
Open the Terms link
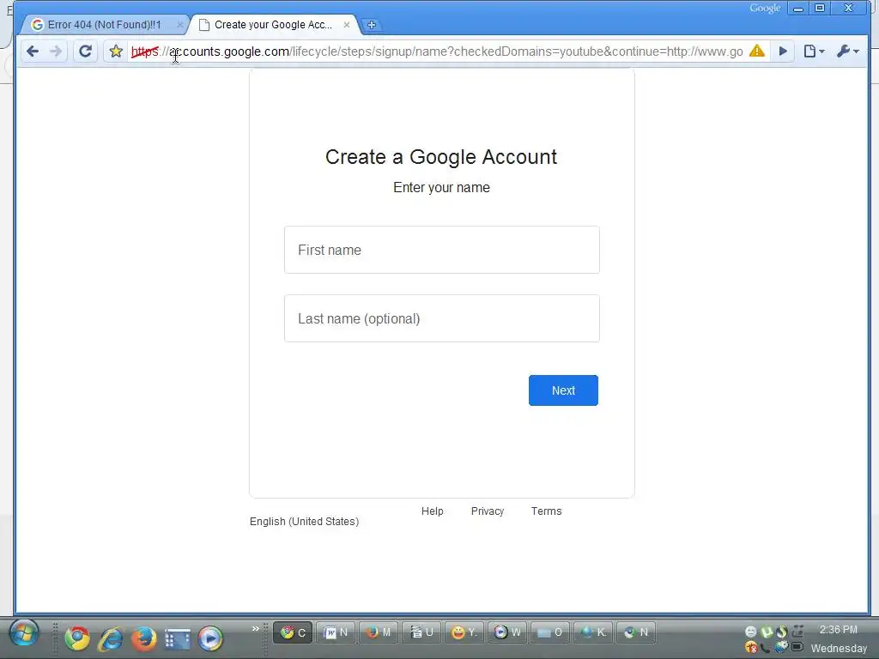click(546, 511)
